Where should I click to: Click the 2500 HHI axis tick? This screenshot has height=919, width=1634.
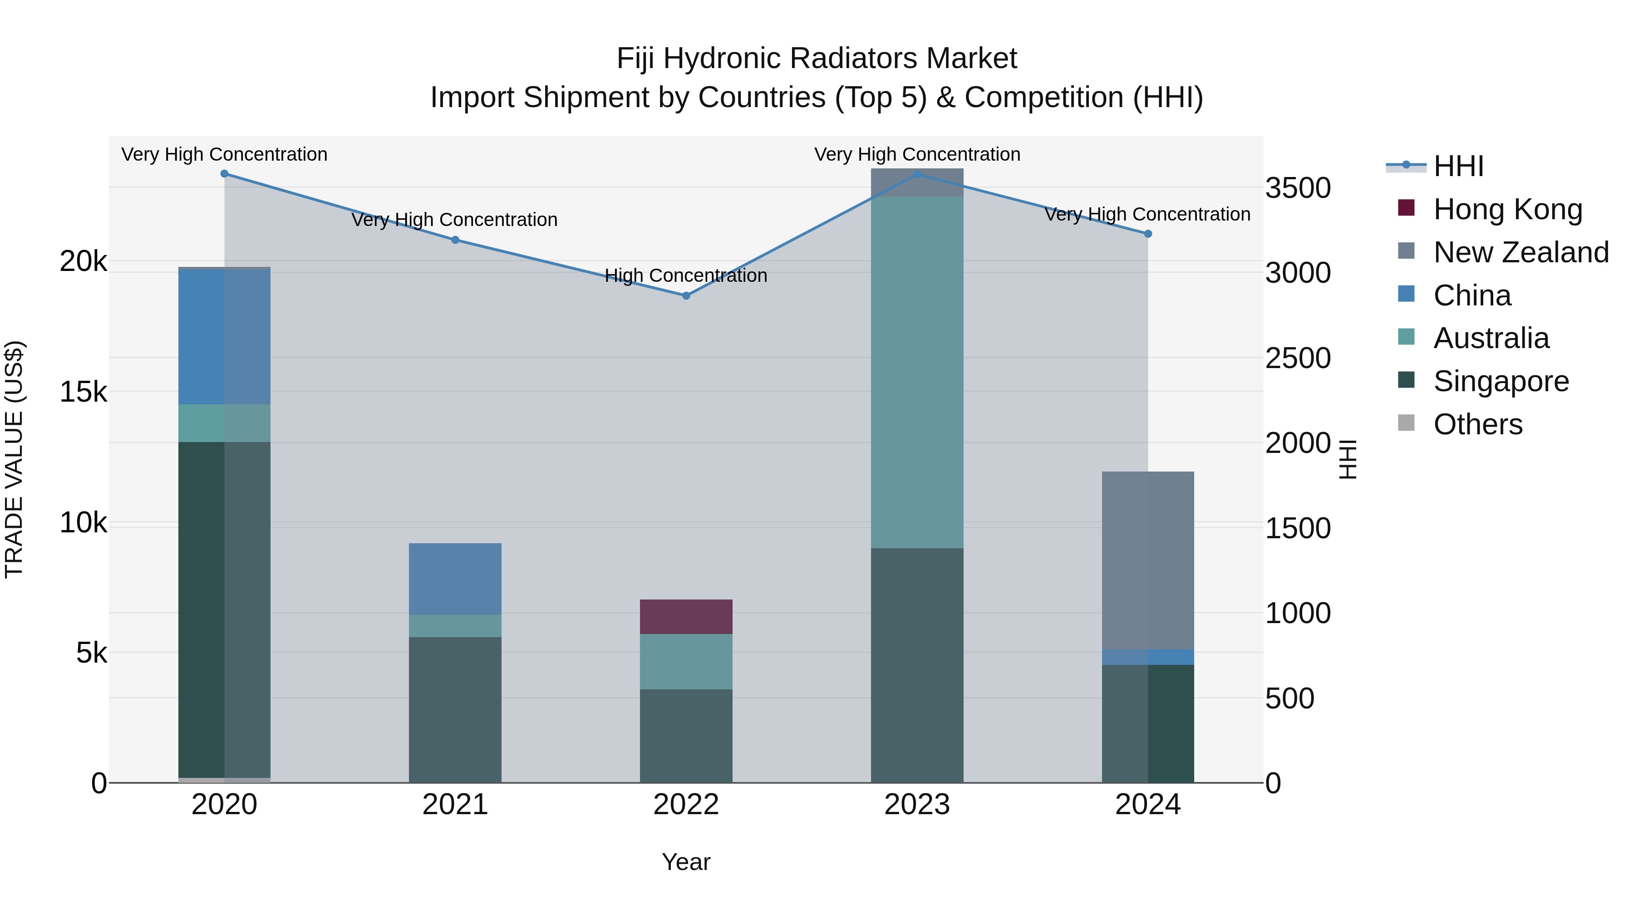(1299, 359)
